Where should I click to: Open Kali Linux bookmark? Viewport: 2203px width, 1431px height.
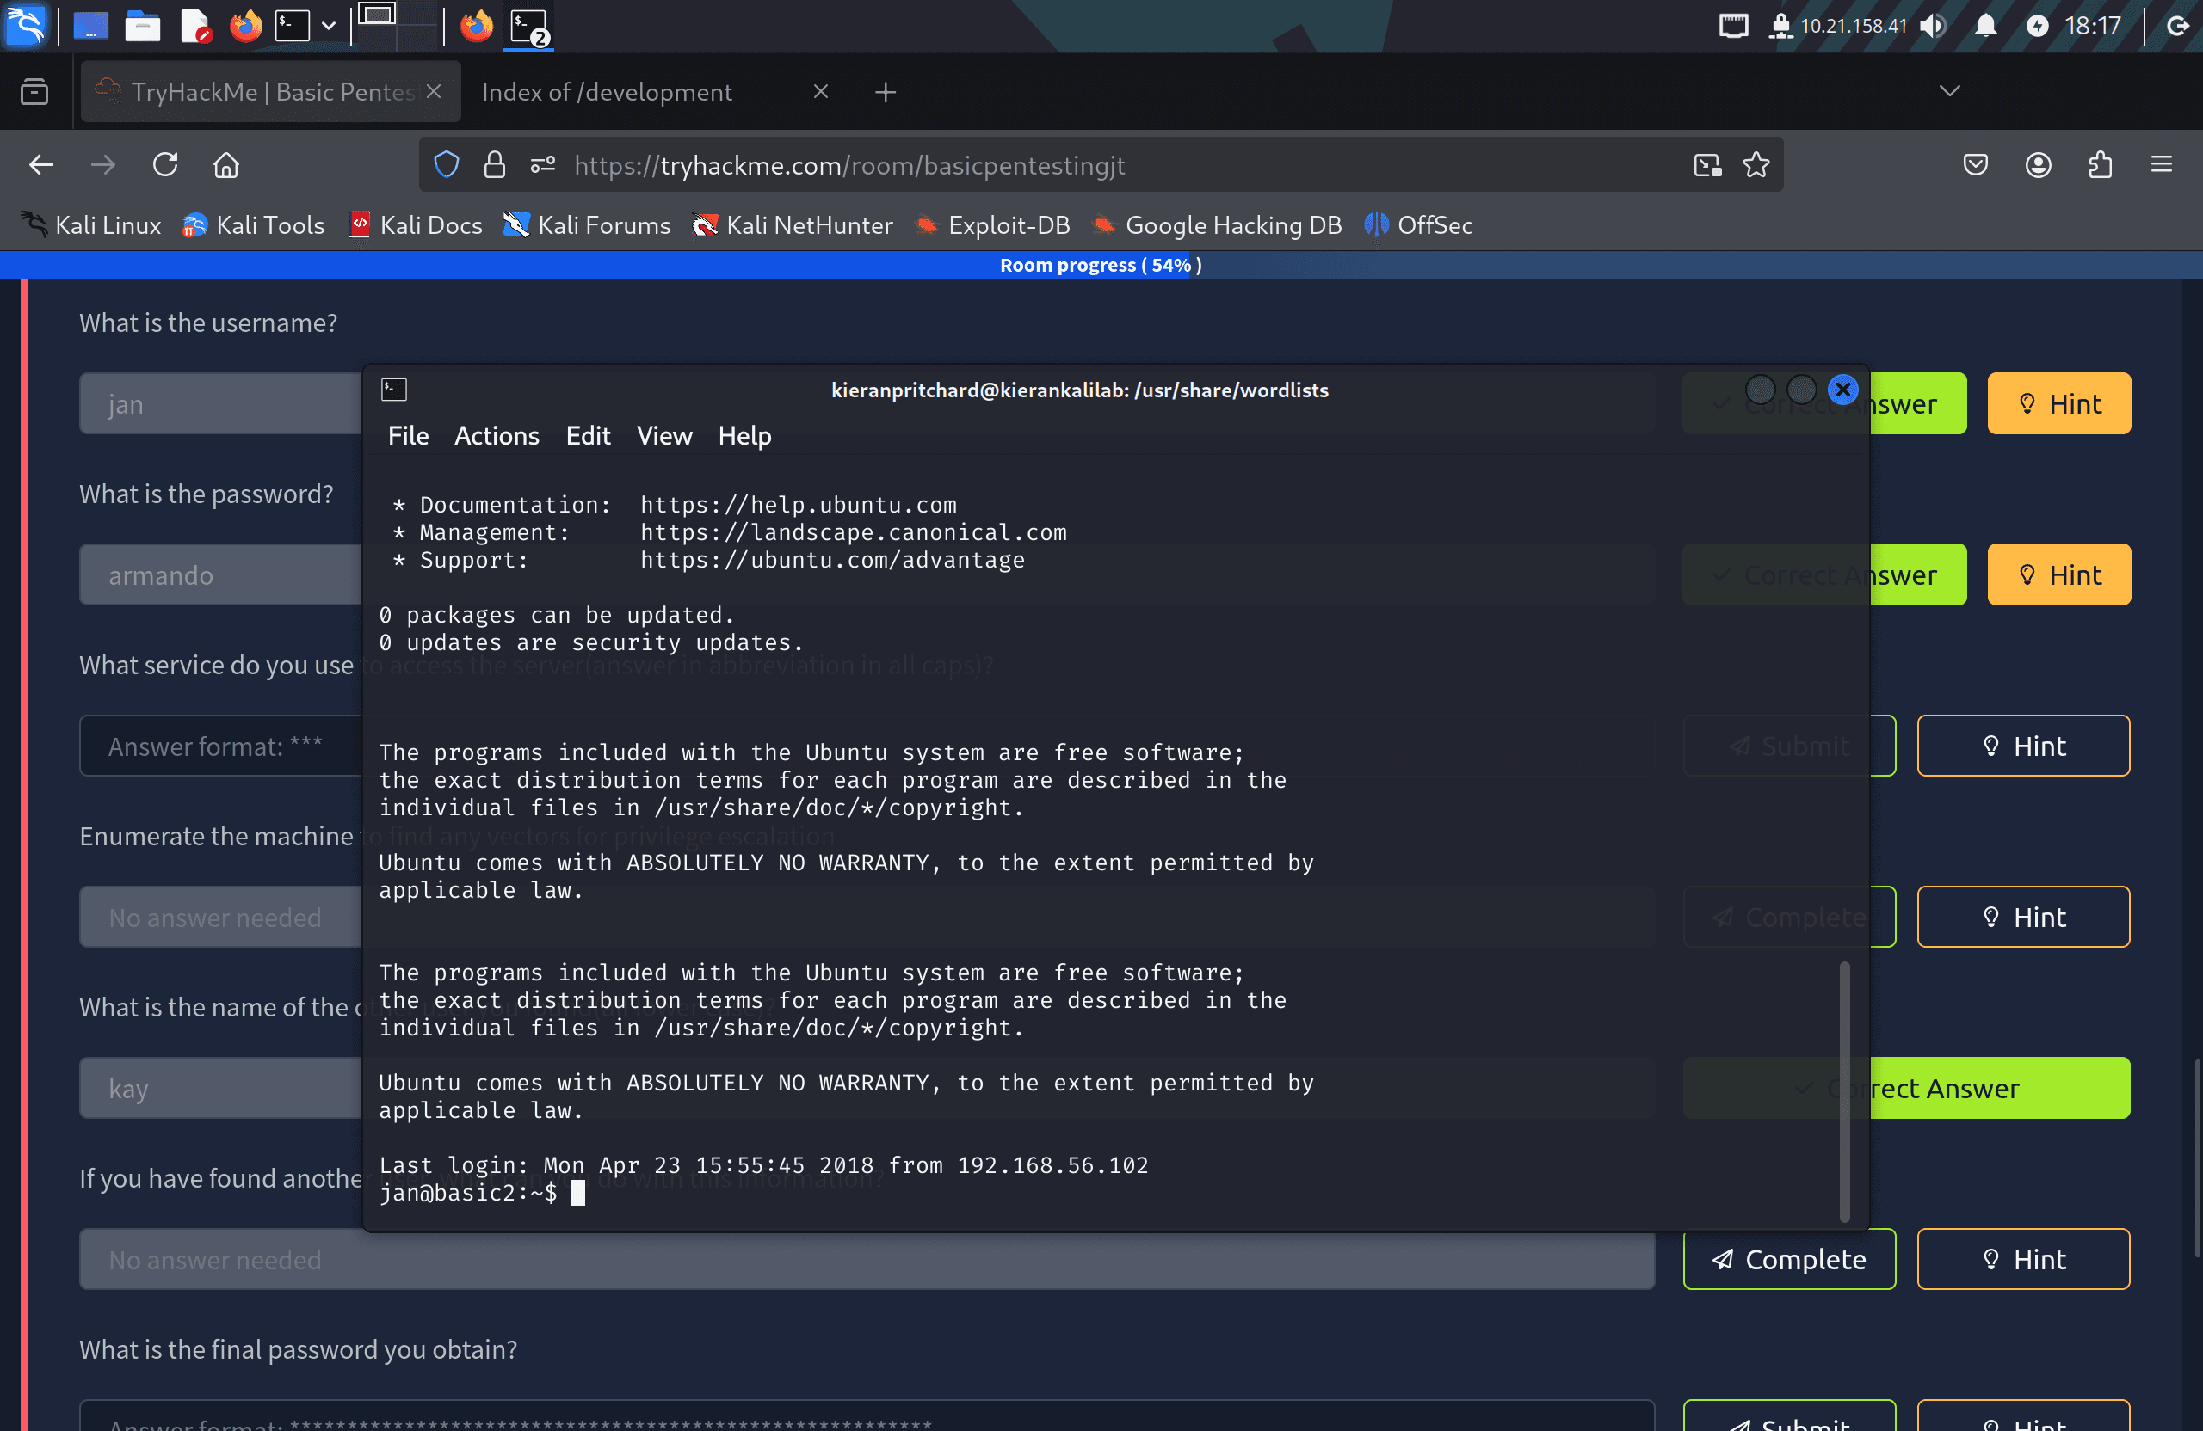(x=90, y=224)
